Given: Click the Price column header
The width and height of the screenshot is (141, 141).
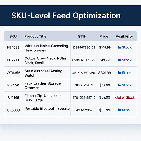Looking at the screenshot, I should [104, 36].
